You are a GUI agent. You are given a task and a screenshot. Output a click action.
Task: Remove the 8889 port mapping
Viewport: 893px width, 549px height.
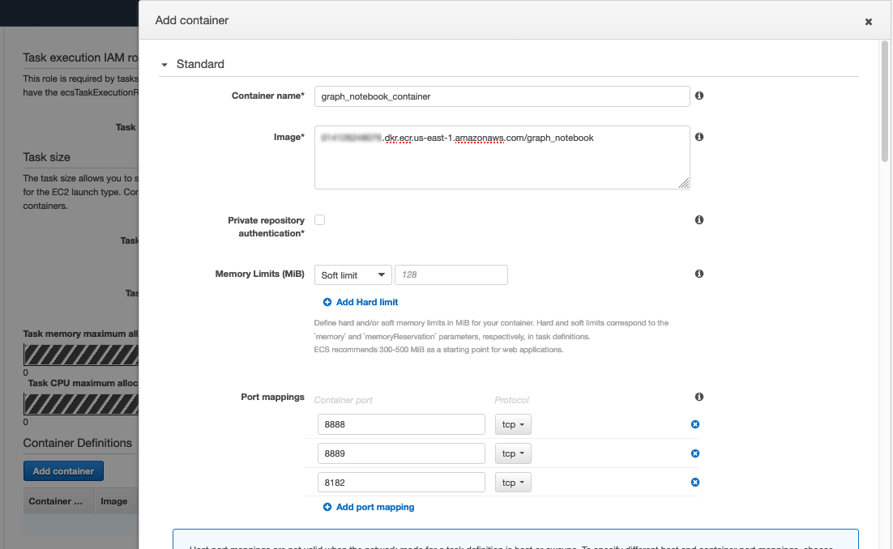coord(695,453)
